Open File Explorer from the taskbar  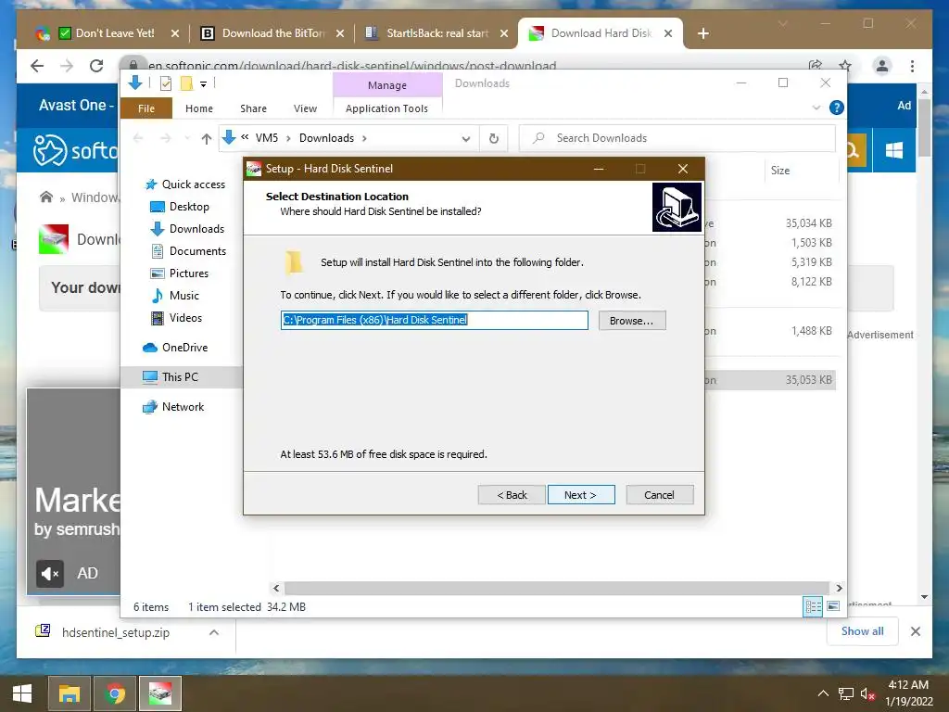tap(69, 693)
